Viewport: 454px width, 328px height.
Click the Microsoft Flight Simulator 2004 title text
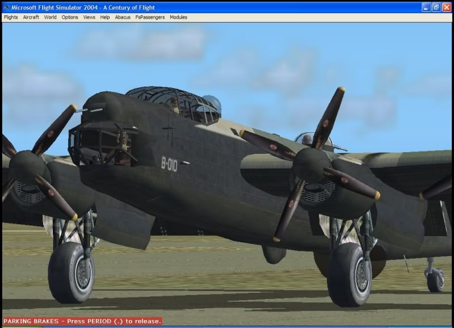[x=83, y=7]
